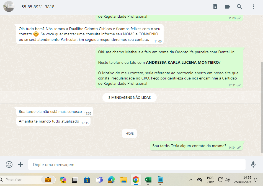Open the notifications bell
This screenshot has height=186, width=263.
click(256, 180)
